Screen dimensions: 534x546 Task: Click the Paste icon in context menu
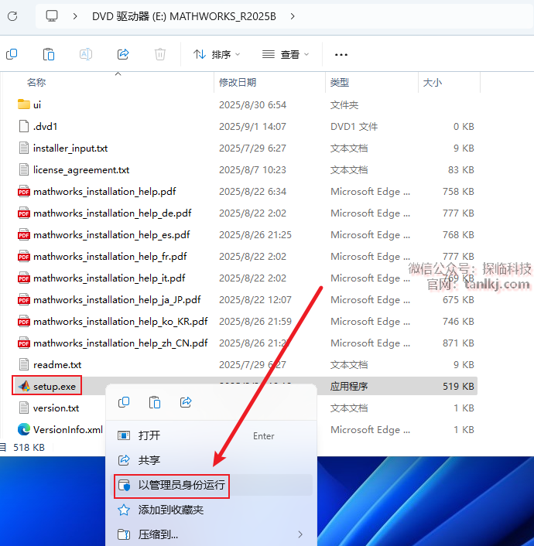pyautogui.click(x=155, y=402)
